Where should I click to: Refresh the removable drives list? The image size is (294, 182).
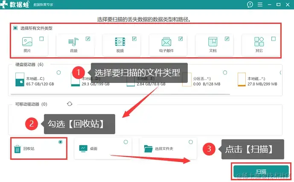pyautogui.click(x=70, y=104)
